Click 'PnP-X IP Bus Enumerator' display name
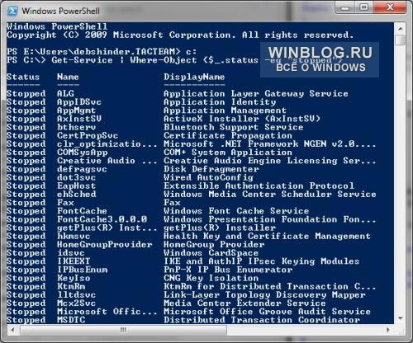Screen dimensions: 413x343 tap(228, 270)
